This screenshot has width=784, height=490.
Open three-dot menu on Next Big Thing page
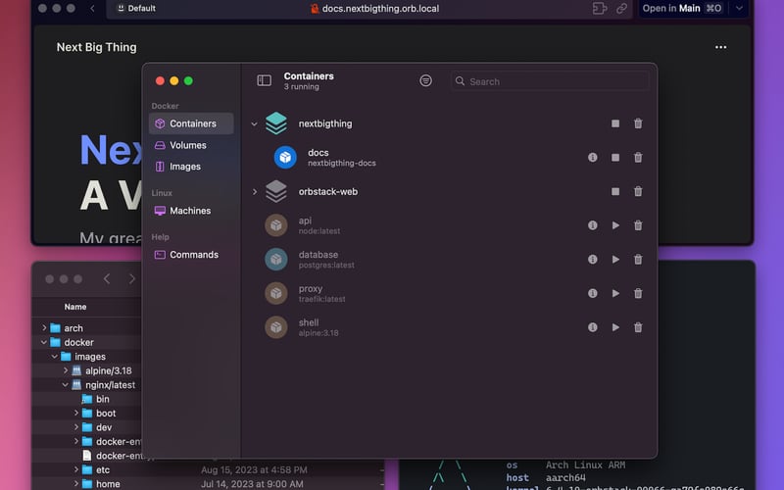pos(720,47)
